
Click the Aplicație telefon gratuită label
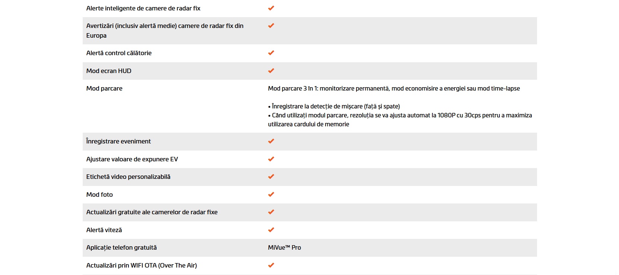pos(121,247)
